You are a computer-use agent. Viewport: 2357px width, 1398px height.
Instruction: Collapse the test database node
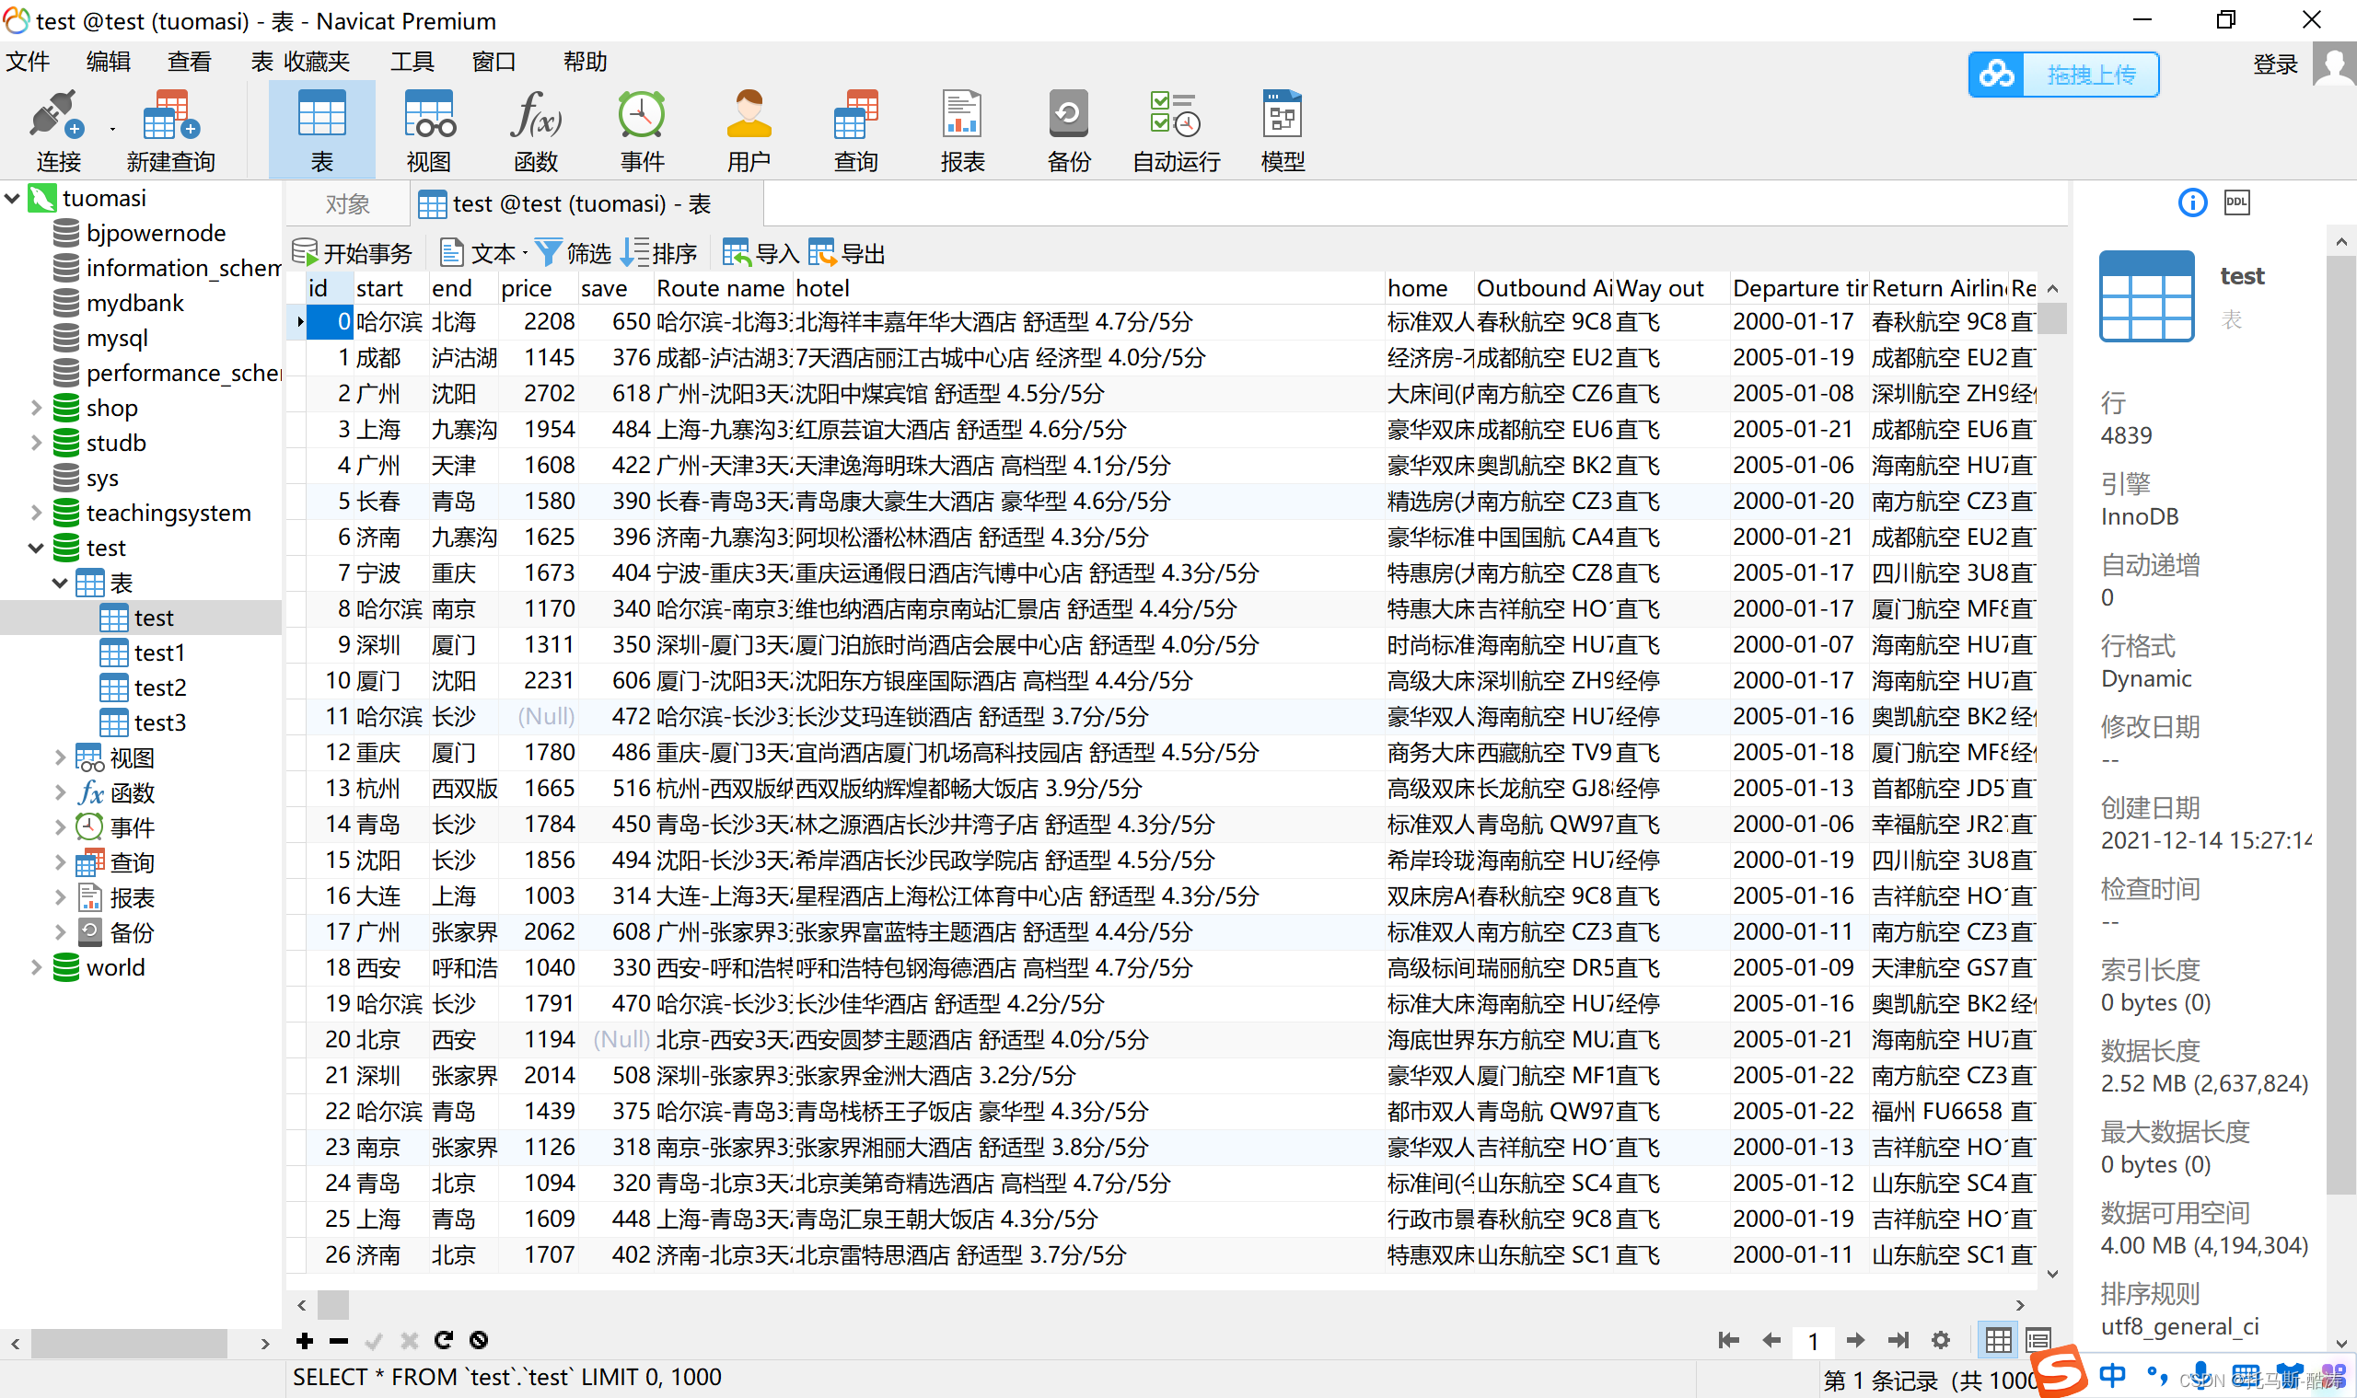[x=36, y=548]
